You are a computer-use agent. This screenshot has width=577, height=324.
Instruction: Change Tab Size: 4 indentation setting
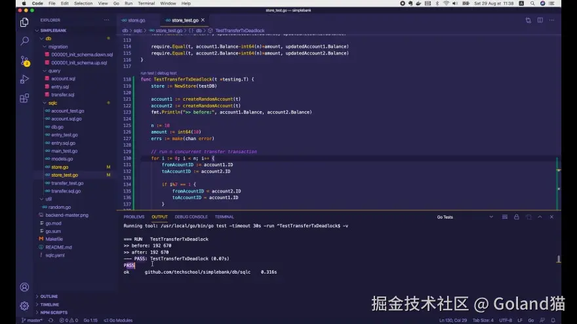pyautogui.click(x=483, y=320)
